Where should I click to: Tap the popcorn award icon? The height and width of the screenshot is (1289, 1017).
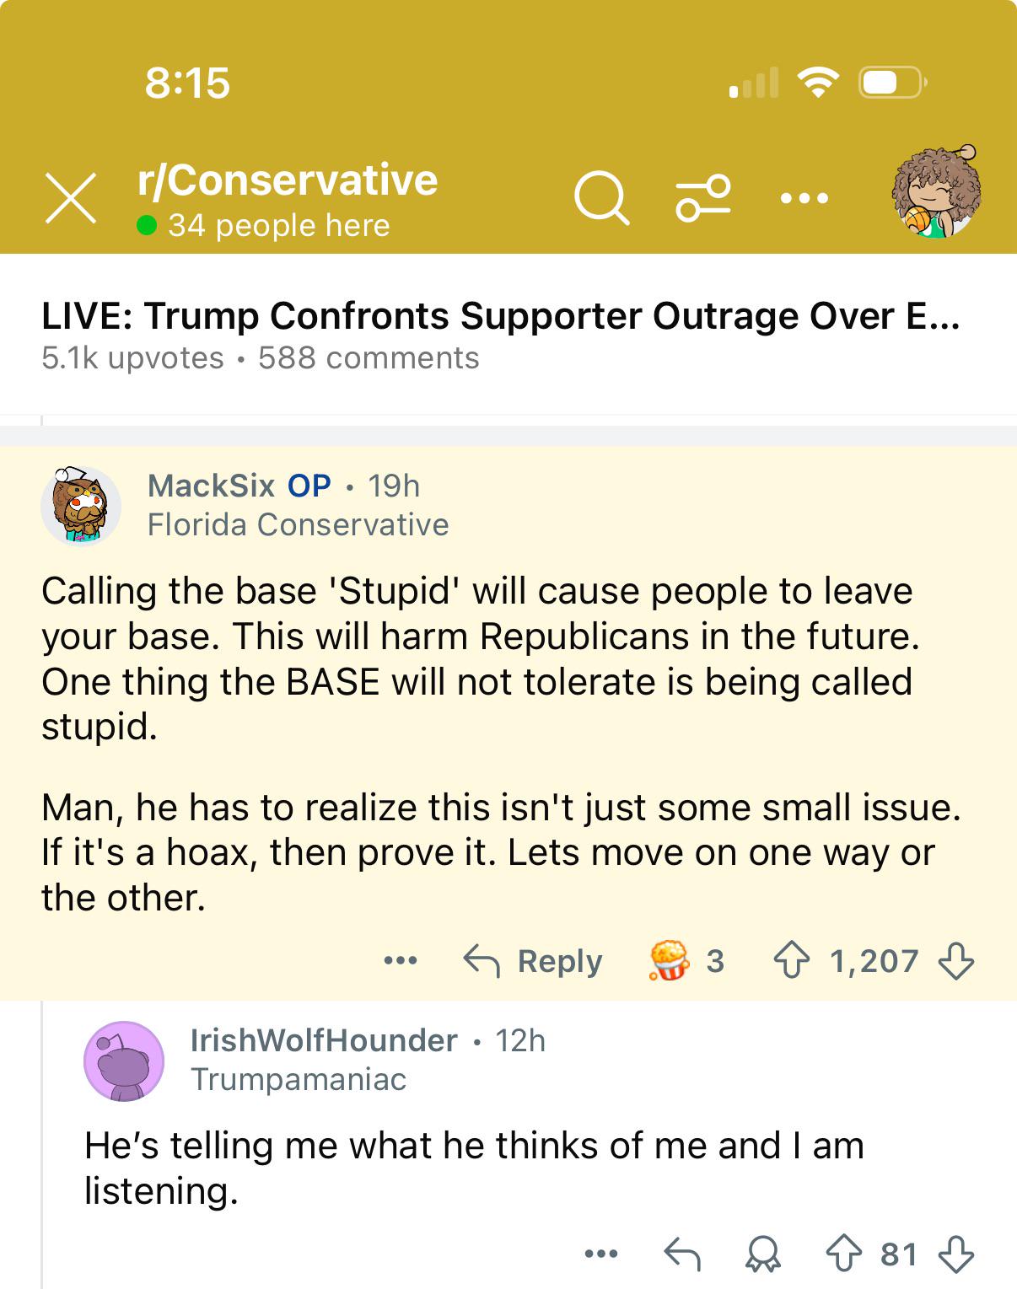point(669,960)
